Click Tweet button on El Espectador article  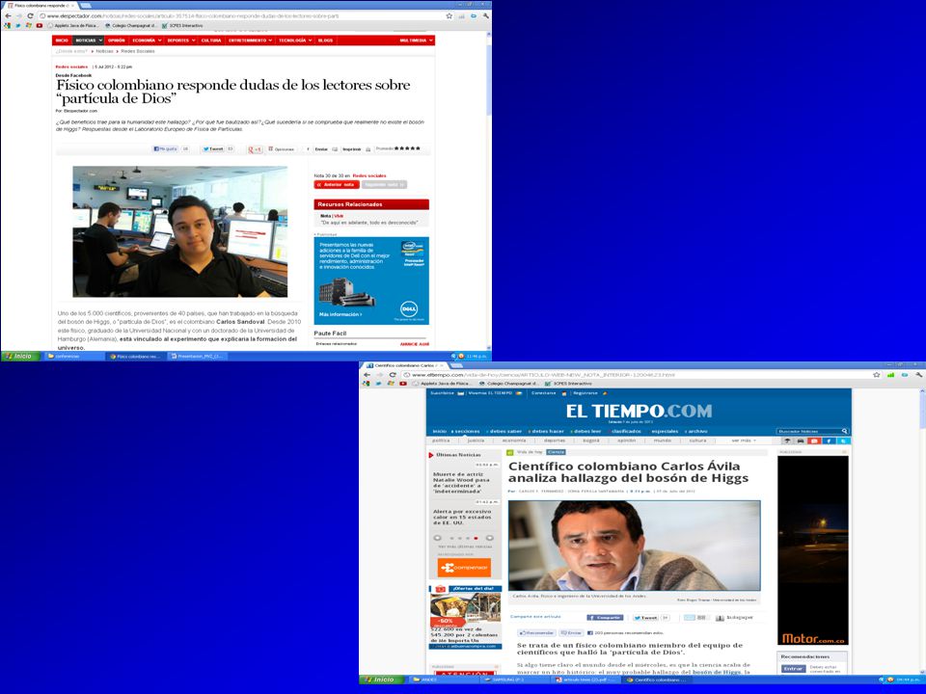click(213, 149)
